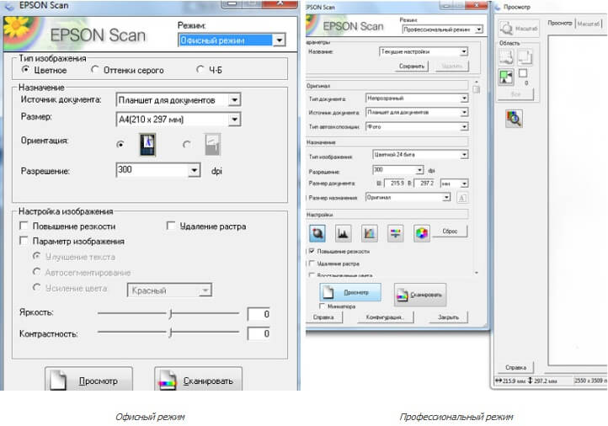Click the Контрастность slider handle
608x426 pixels.
click(170, 333)
